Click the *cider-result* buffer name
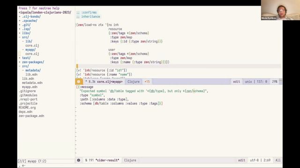 [107, 161]
